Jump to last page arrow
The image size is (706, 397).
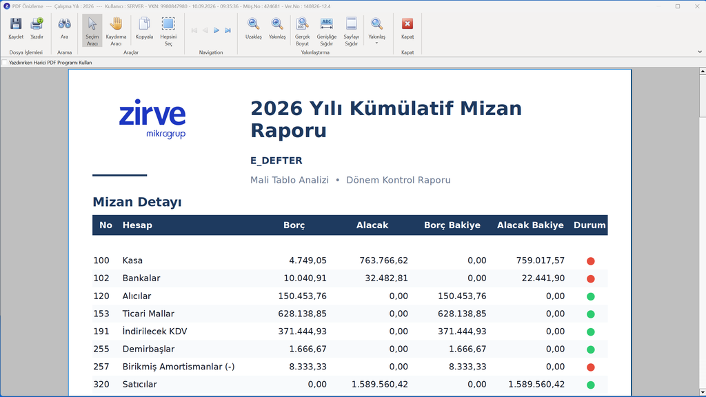228,30
